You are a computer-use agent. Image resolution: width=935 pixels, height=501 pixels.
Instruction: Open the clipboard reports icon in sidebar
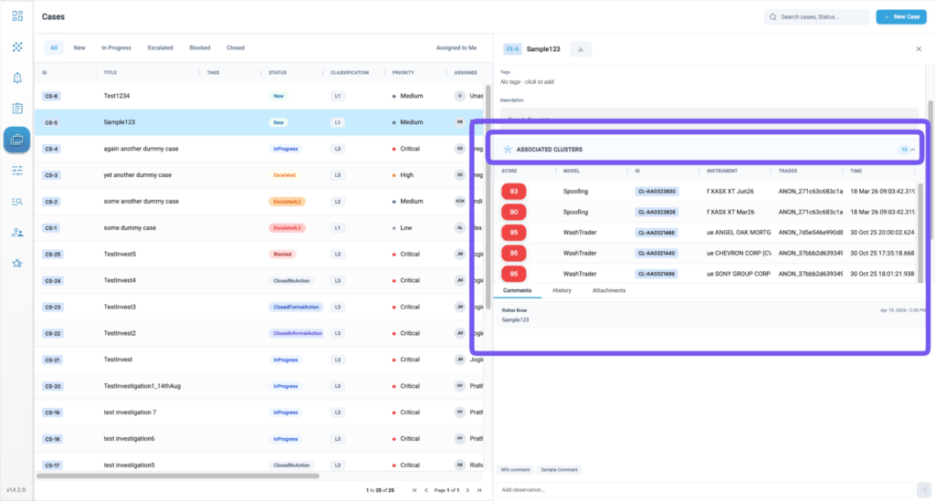17,109
